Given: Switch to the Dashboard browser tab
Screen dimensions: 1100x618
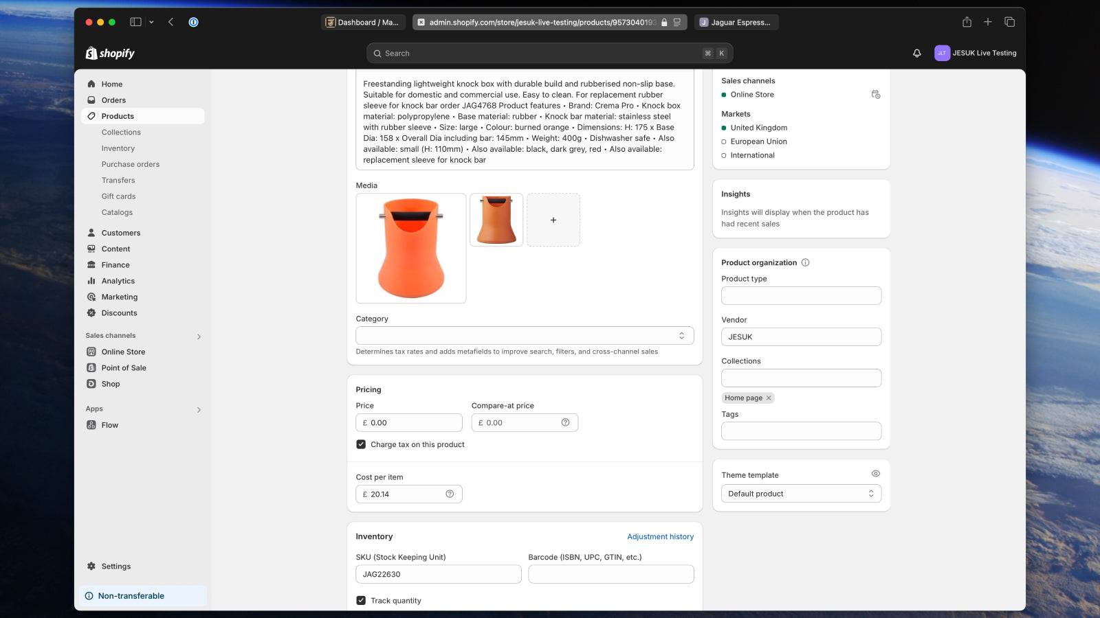Looking at the screenshot, I should (x=363, y=22).
